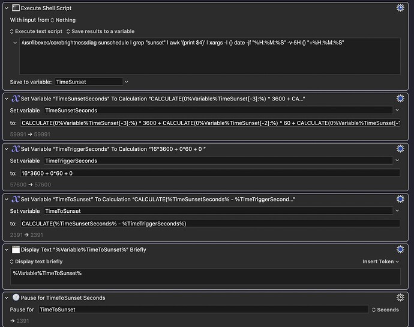
Task: Change the Seconds unit dropdown
Action: click(385, 310)
